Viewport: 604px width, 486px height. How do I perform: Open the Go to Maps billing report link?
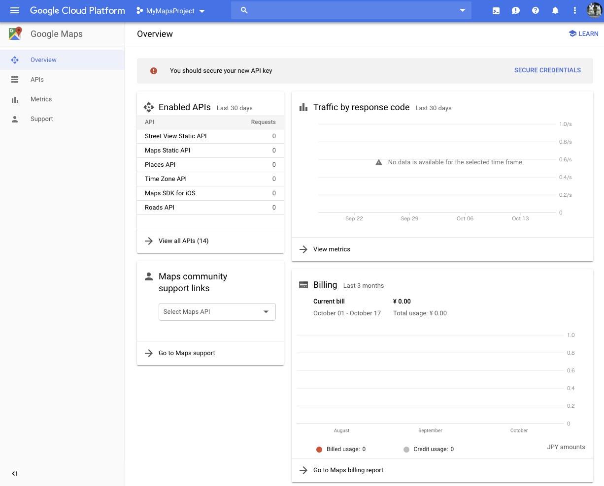348,470
